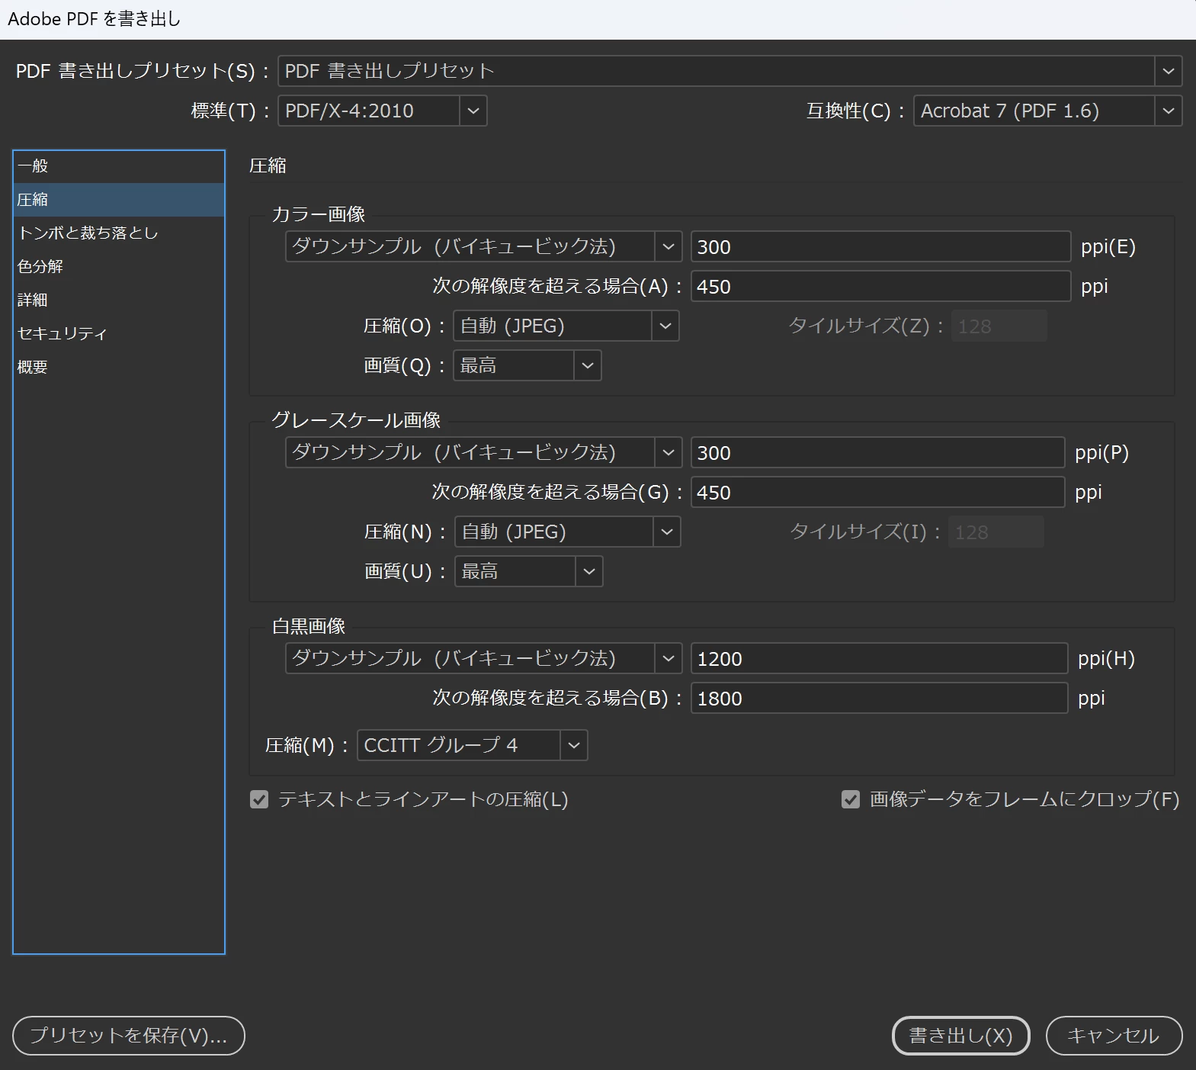The height and width of the screenshot is (1070, 1196).
Task: Click 白黒画像 1200 ppi(H) field
Action: [879, 658]
